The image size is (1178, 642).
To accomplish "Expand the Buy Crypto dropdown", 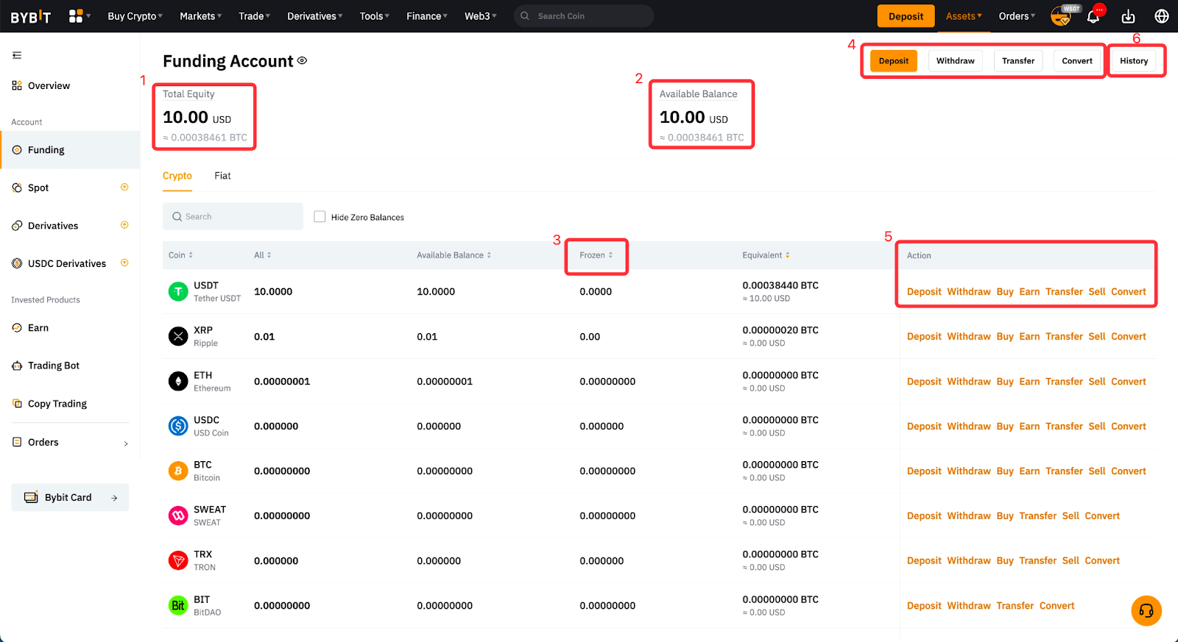I will pyautogui.click(x=135, y=16).
